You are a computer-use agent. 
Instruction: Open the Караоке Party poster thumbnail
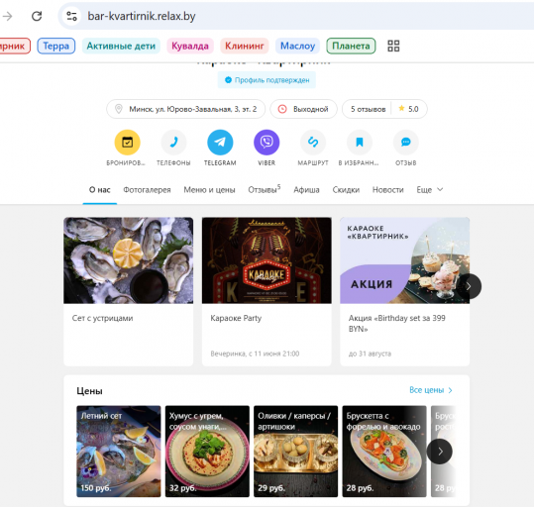click(267, 260)
